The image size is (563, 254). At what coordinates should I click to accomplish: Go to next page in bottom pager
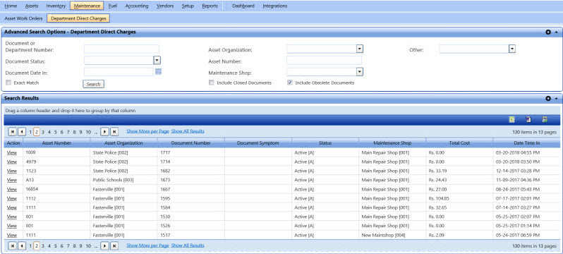[104, 246]
